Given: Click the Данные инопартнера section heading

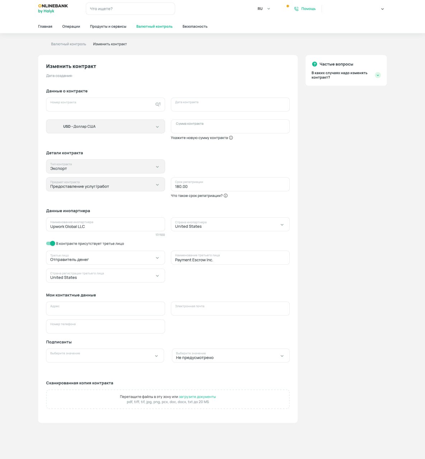Looking at the screenshot, I should (68, 211).
